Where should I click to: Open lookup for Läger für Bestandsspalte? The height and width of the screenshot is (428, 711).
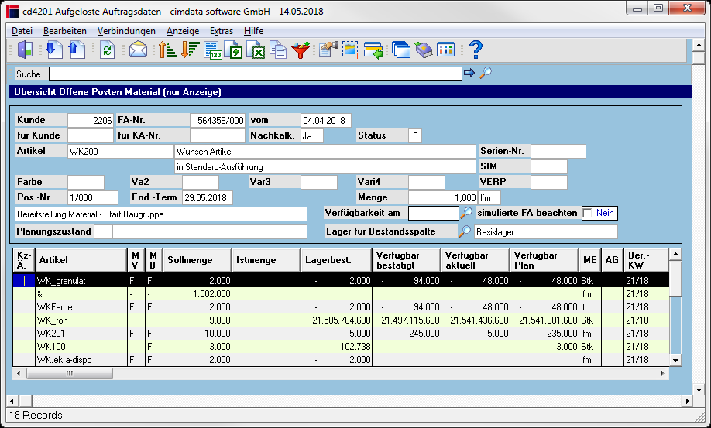(x=465, y=231)
